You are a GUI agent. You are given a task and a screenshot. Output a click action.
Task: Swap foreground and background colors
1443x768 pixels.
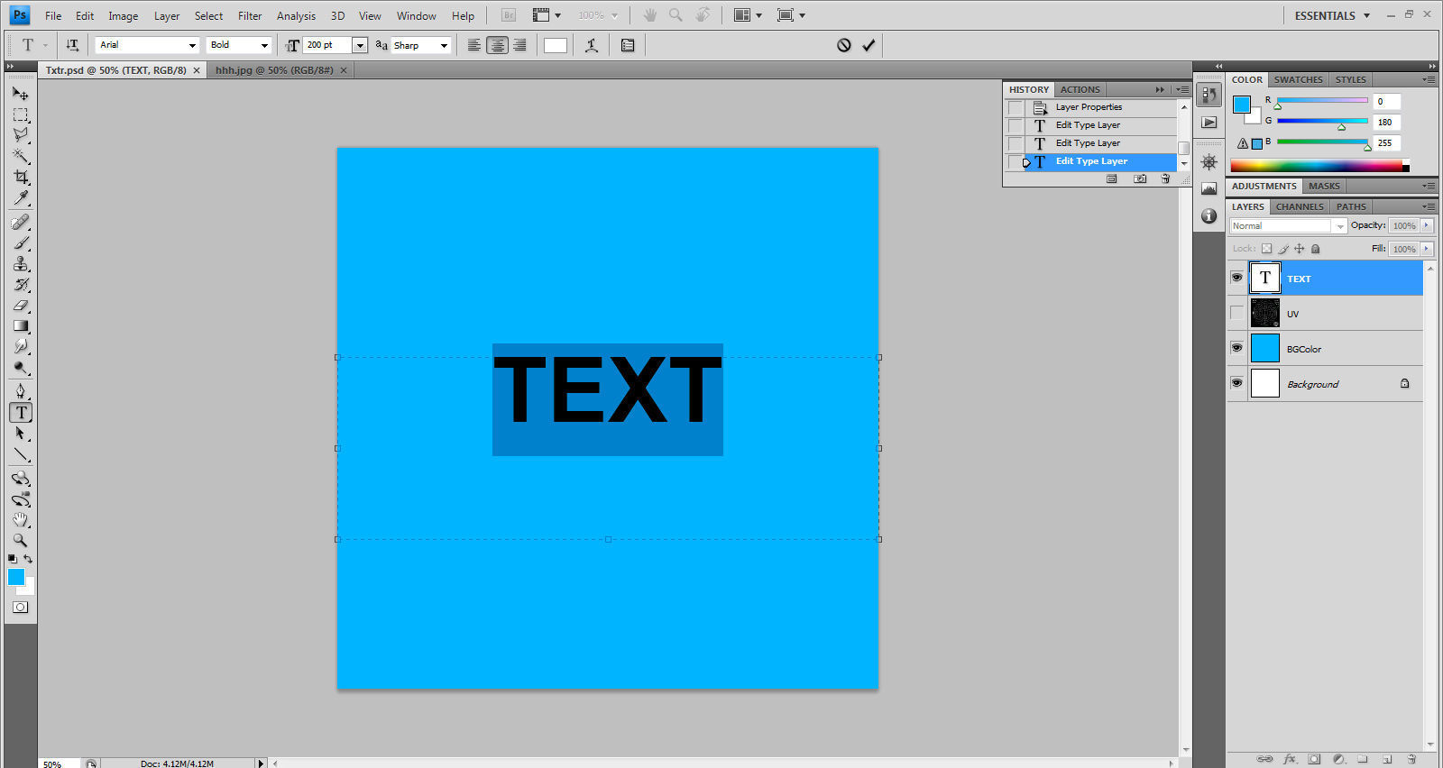pyautogui.click(x=28, y=559)
